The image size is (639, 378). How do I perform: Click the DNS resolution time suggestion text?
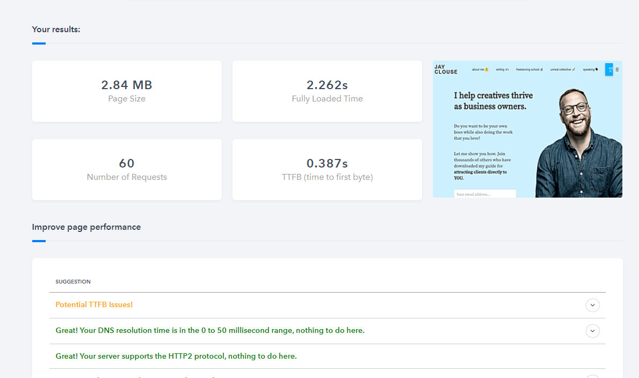(210, 330)
